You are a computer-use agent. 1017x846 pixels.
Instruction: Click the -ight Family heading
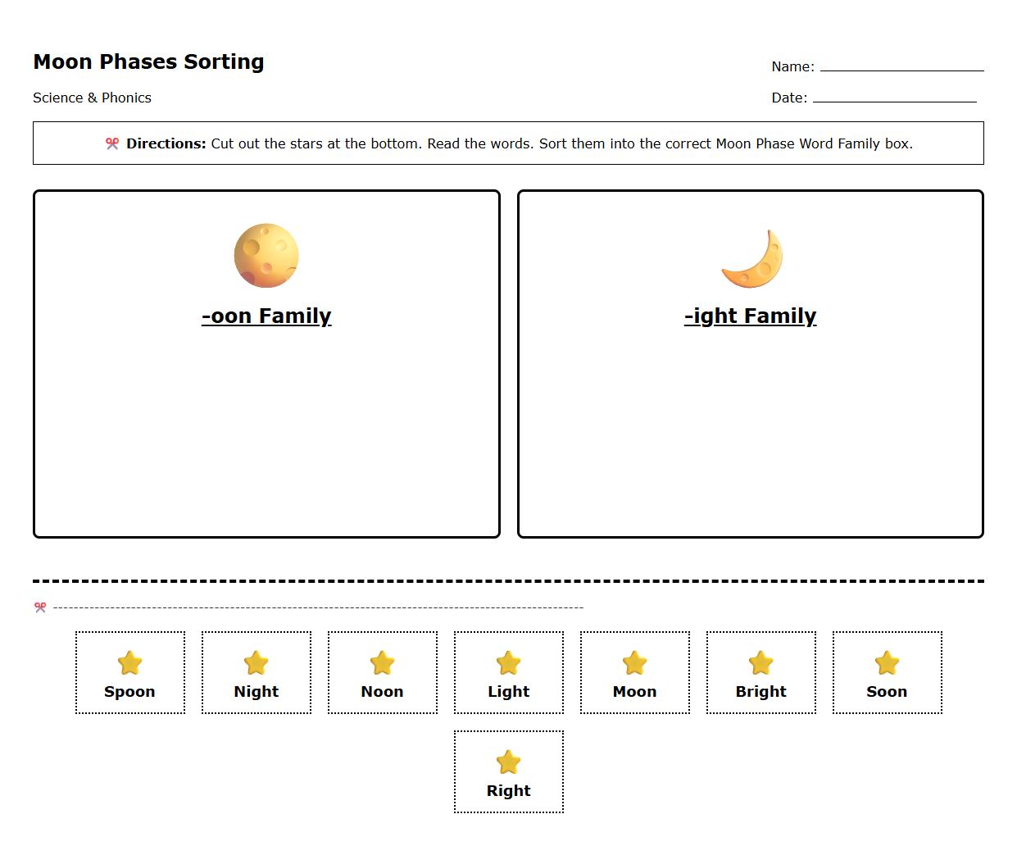(x=751, y=316)
